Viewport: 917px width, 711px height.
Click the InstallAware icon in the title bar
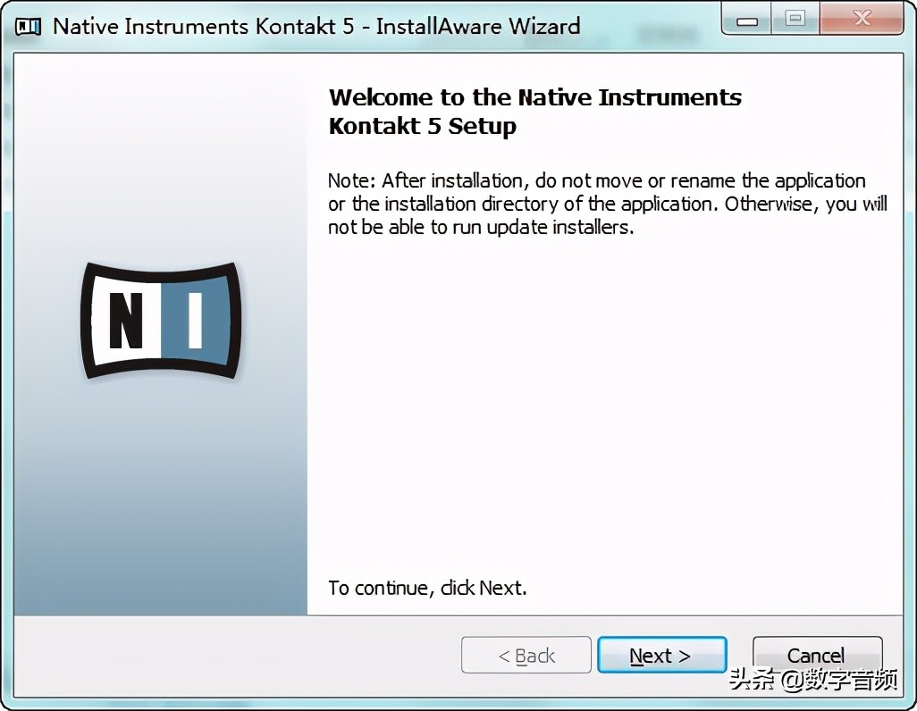(x=28, y=26)
